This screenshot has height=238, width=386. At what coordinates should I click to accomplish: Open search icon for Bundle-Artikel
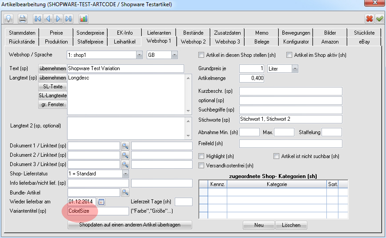[x=125, y=193]
